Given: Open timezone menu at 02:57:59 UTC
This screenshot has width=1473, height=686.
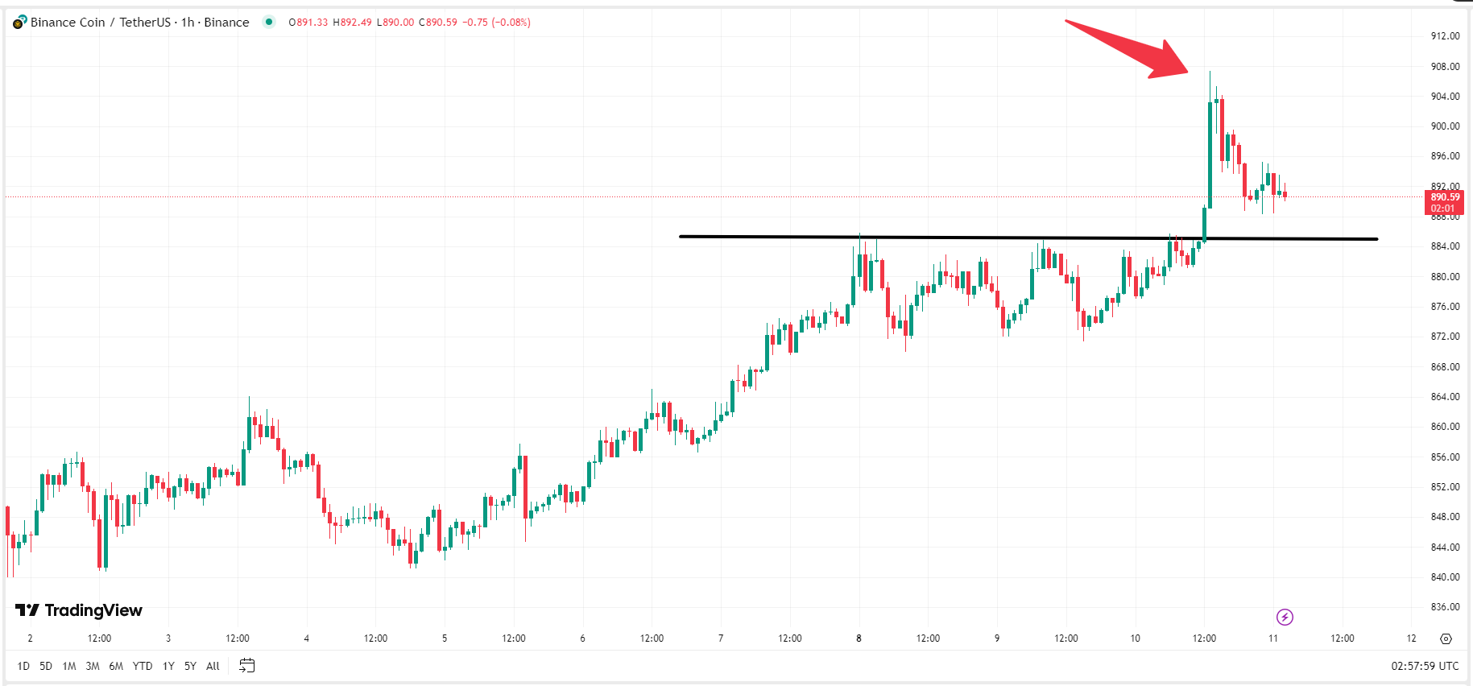Looking at the screenshot, I should tap(1424, 666).
